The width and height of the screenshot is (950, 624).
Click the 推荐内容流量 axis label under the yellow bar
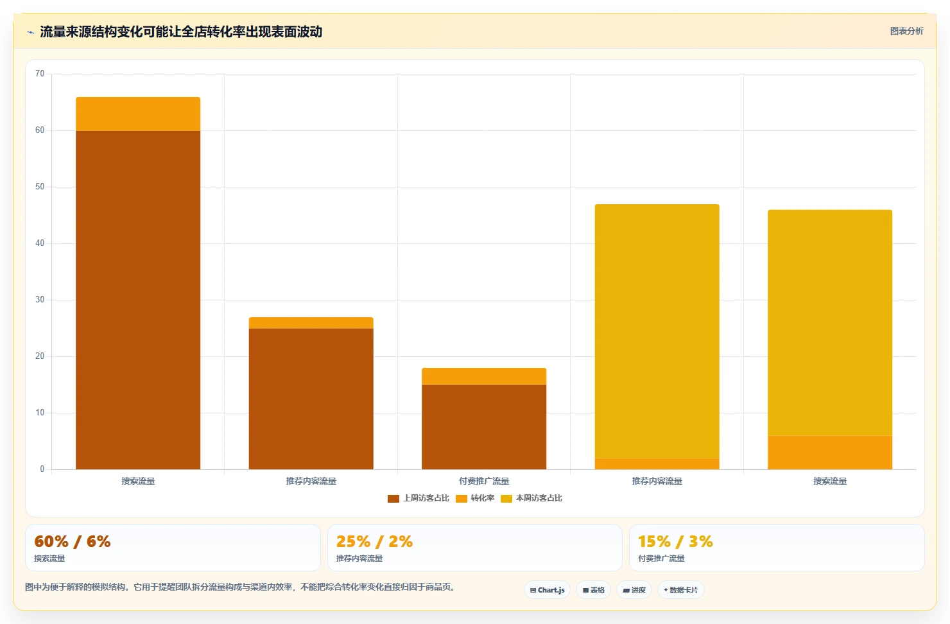[x=657, y=481]
